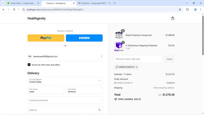Image resolution: width=204 pixels, height=115 pixels.
Task: Click the Healthgevity store name link
Action: pos(36,19)
